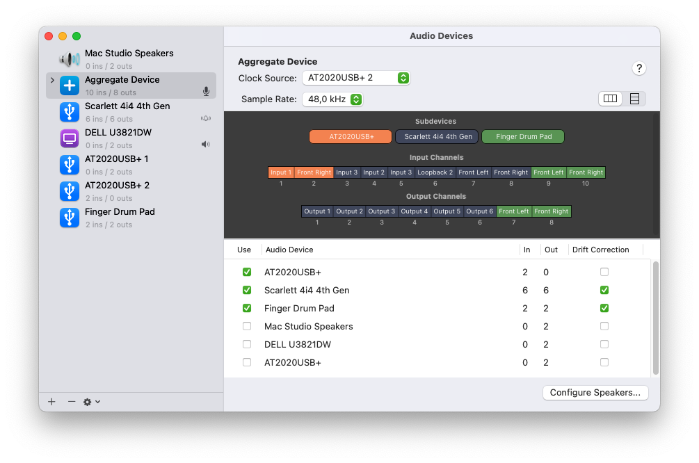Open the Clock Source dropdown

[356, 78]
